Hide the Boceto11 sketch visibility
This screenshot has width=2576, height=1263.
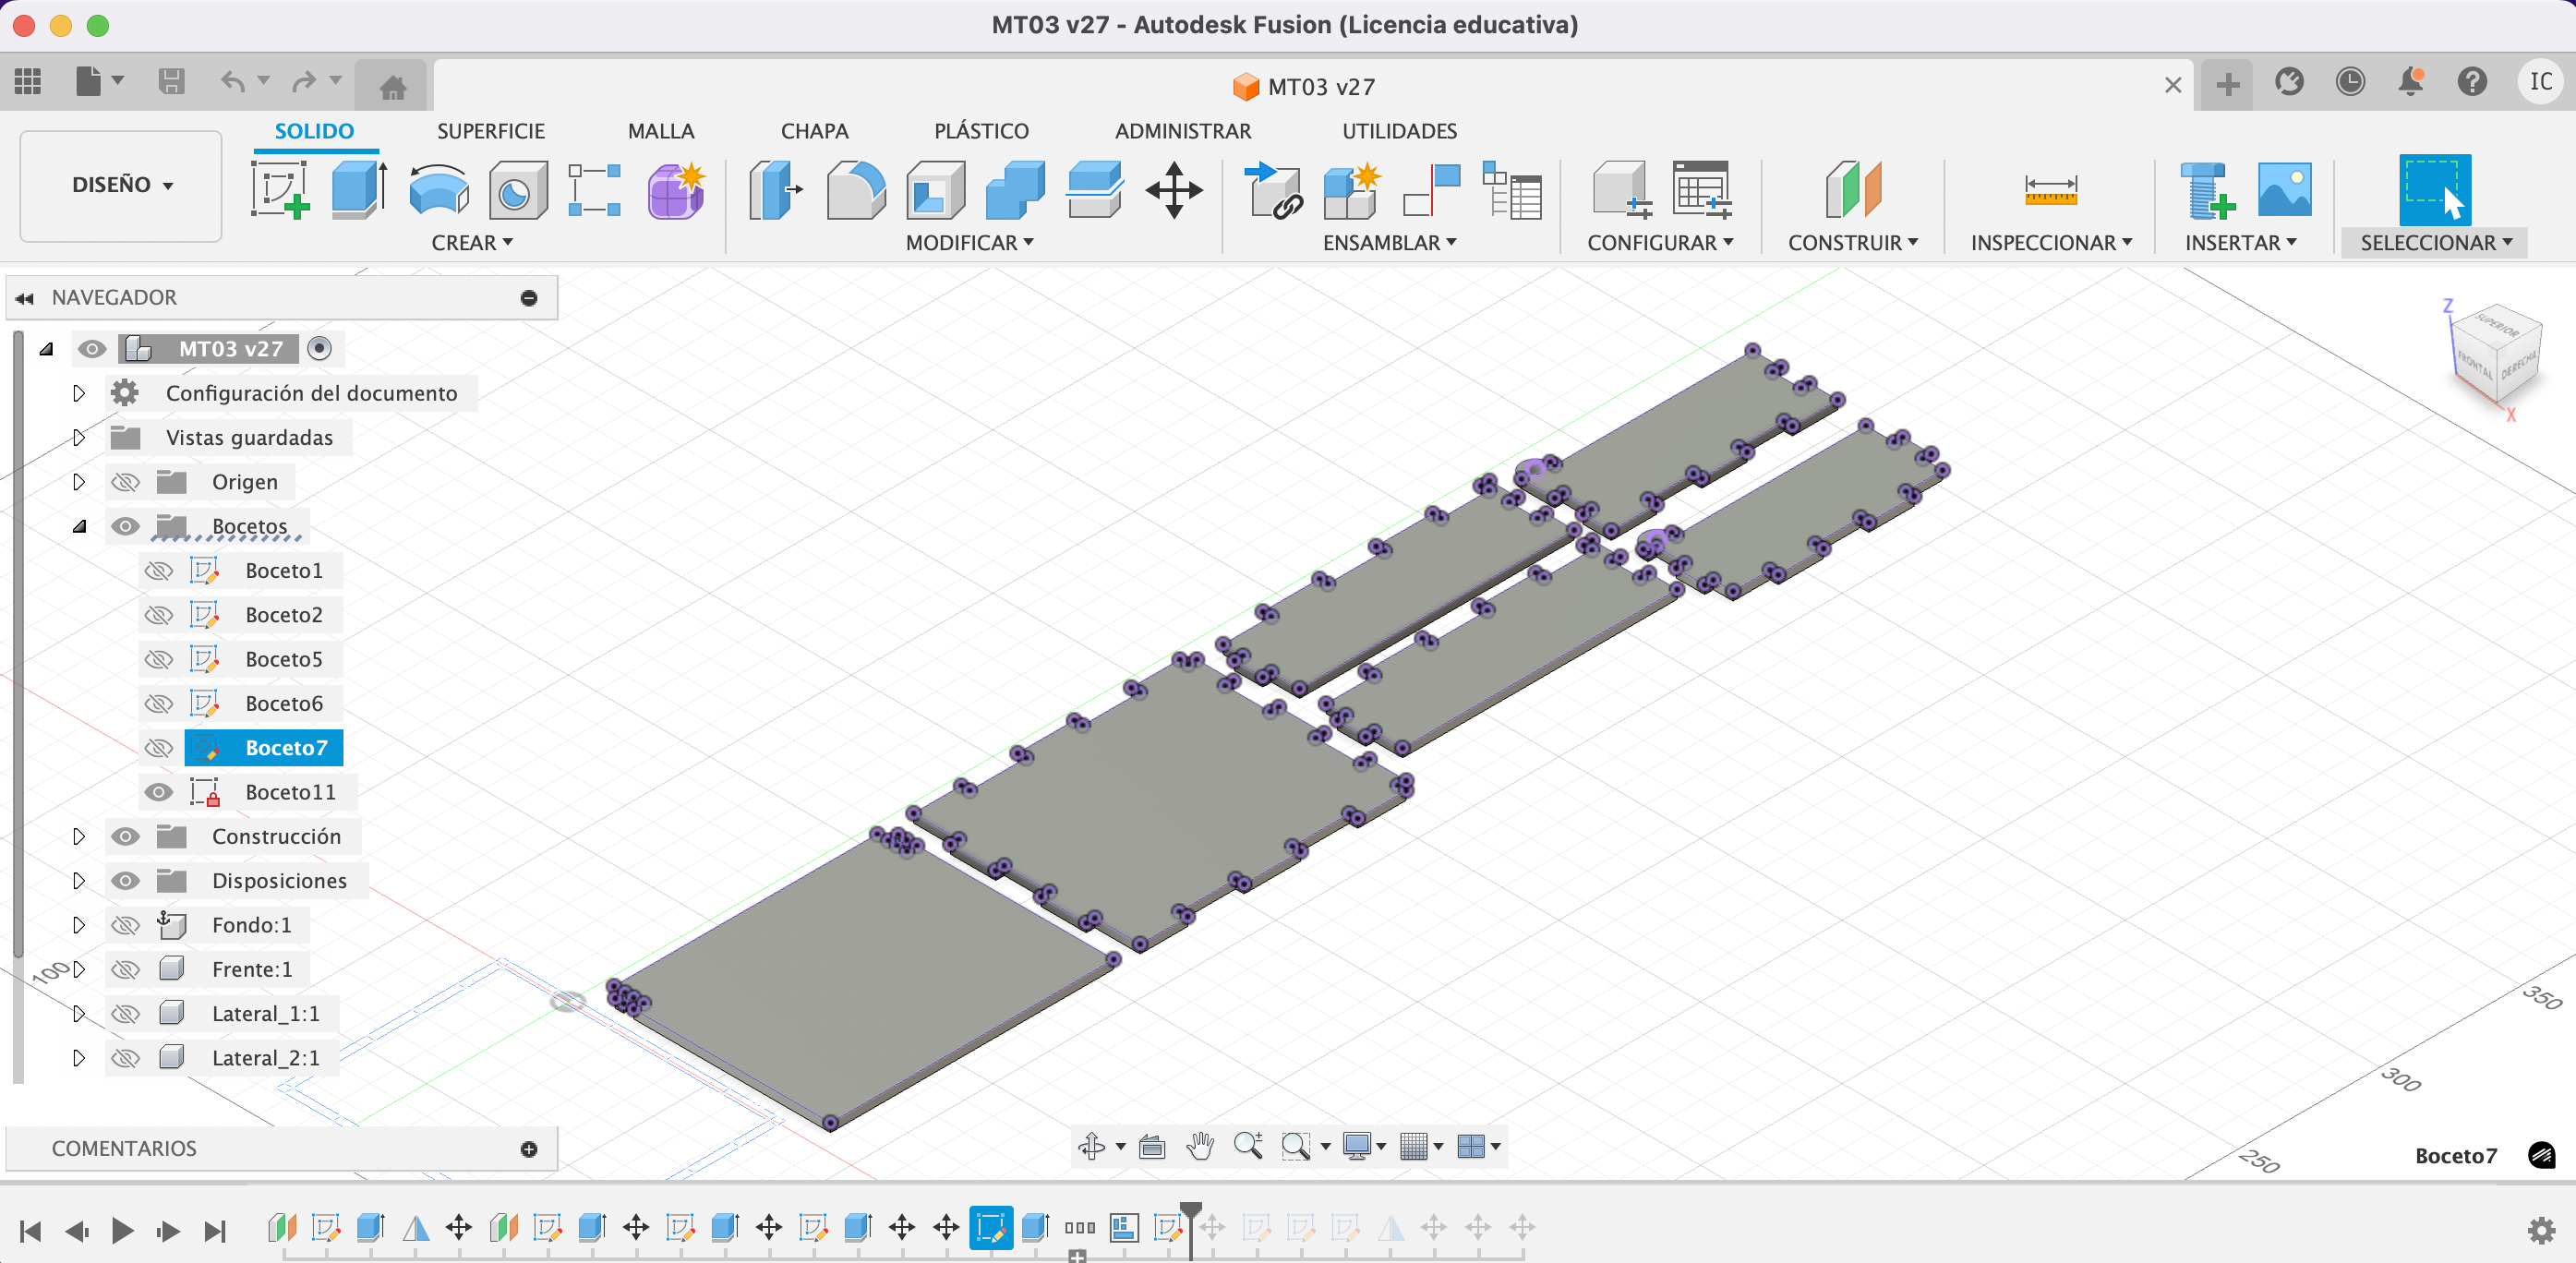(x=158, y=792)
